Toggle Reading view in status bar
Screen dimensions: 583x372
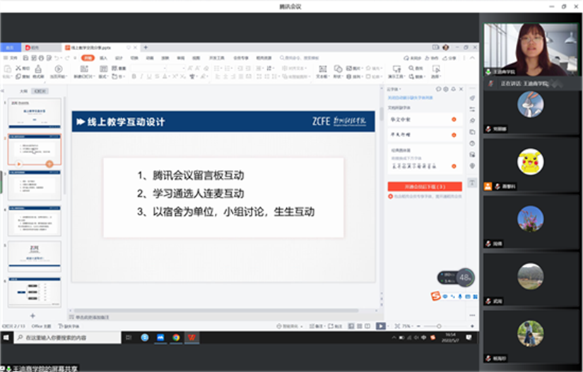(x=367, y=326)
